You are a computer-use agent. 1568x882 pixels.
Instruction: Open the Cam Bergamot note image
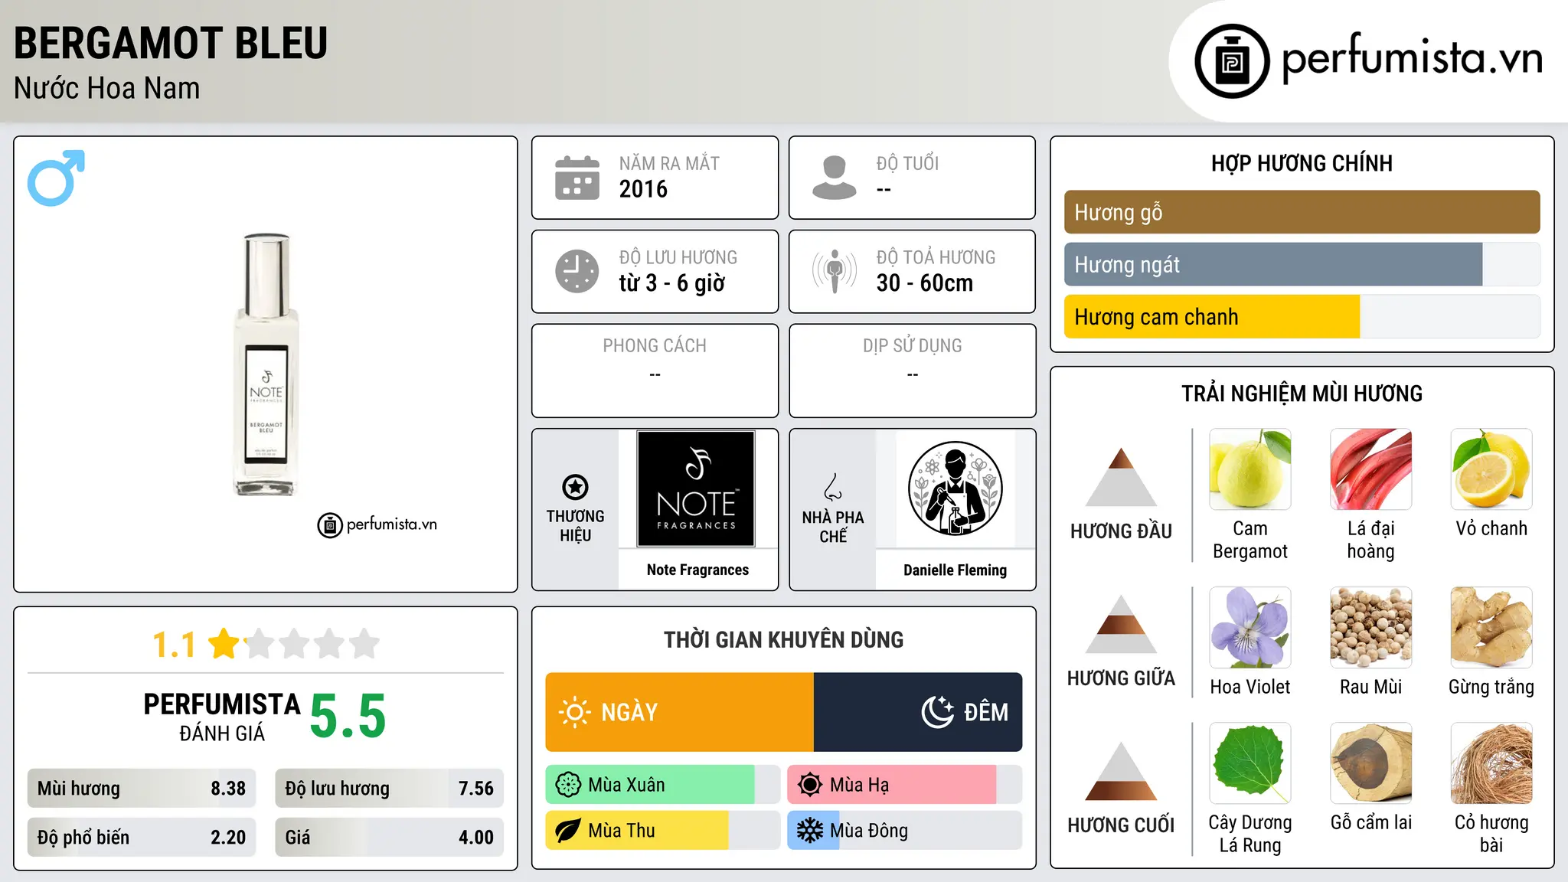(x=1250, y=469)
